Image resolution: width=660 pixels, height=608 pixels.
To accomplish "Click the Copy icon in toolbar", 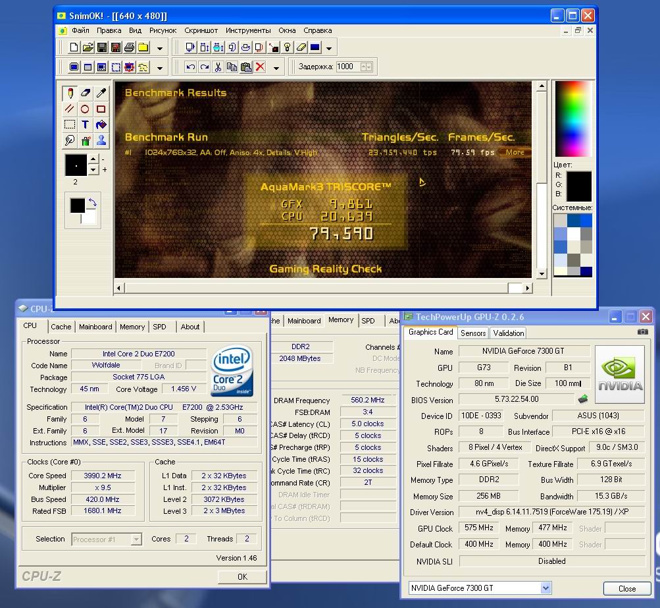I will point(232,67).
